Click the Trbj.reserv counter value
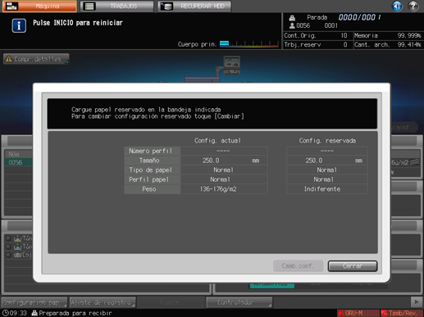 345,44
